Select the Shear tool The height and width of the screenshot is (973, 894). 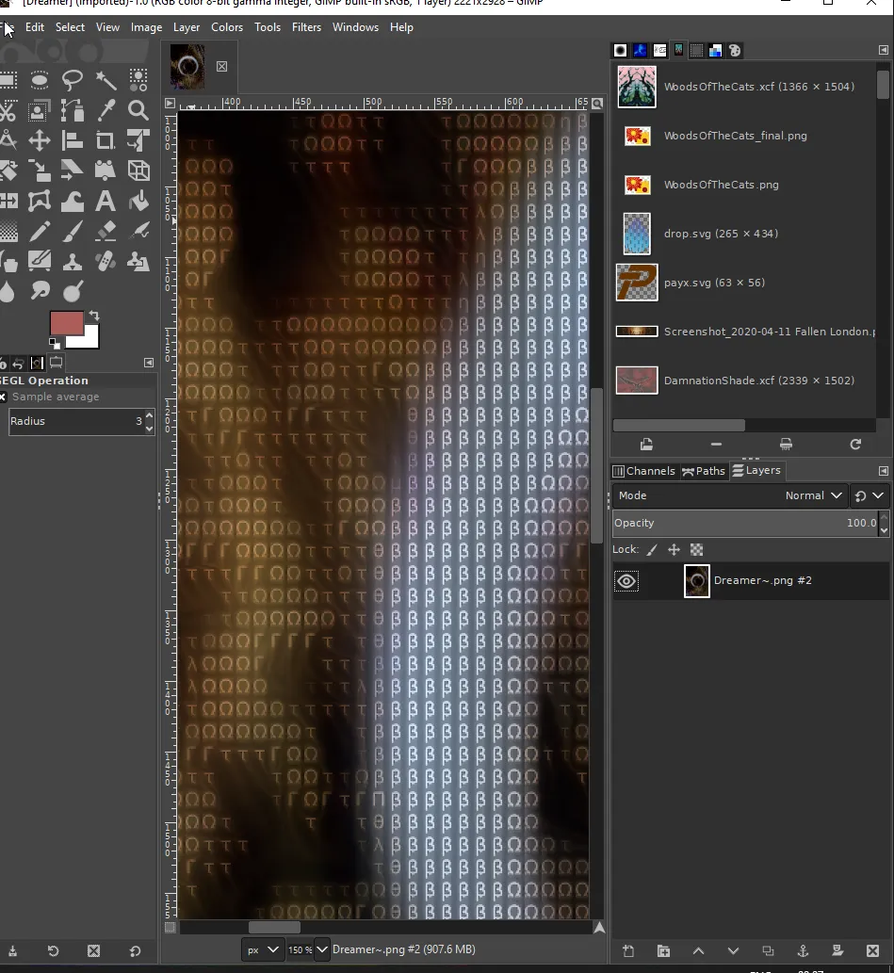[72, 170]
